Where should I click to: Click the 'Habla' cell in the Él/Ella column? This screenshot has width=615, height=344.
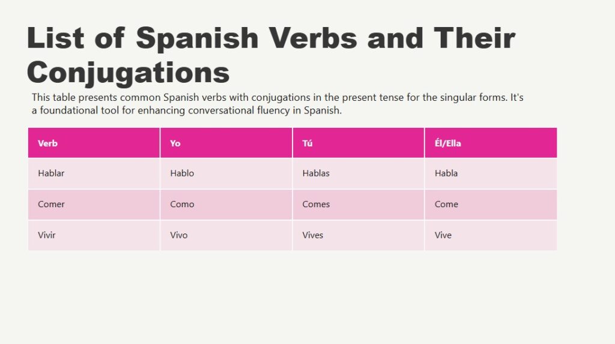490,174
